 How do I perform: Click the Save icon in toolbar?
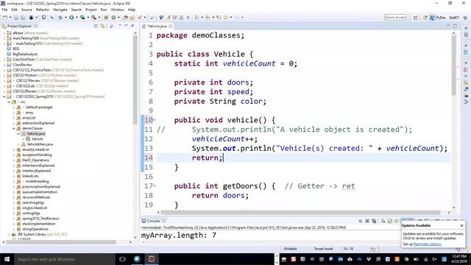click(16, 18)
